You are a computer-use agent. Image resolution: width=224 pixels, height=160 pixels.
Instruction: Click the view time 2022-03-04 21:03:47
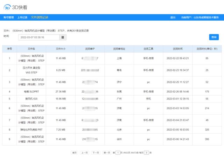pyautogui.click(x=178, y=120)
